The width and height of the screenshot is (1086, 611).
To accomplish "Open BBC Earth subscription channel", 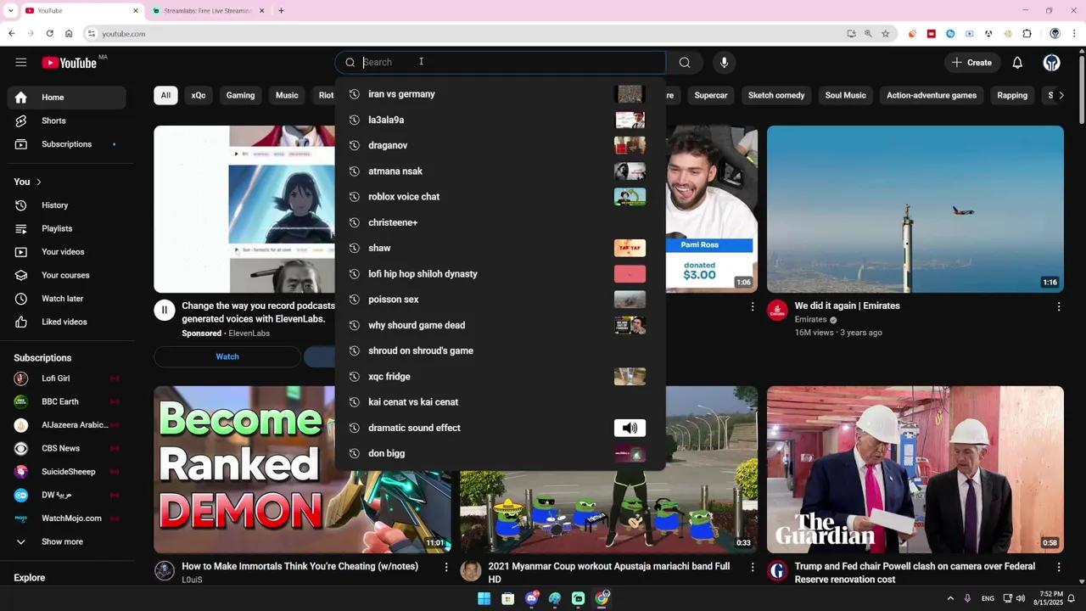I will click(x=66, y=401).
